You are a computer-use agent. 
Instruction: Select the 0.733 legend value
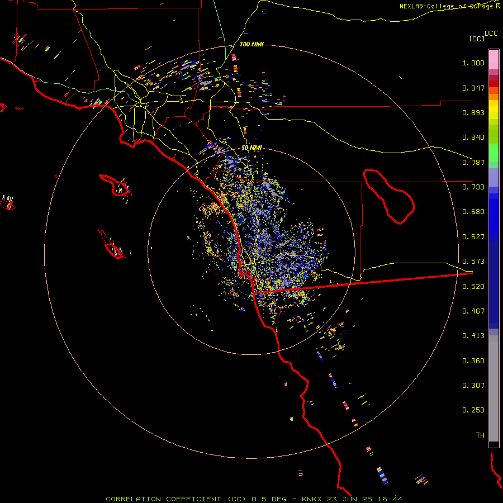point(473,187)
